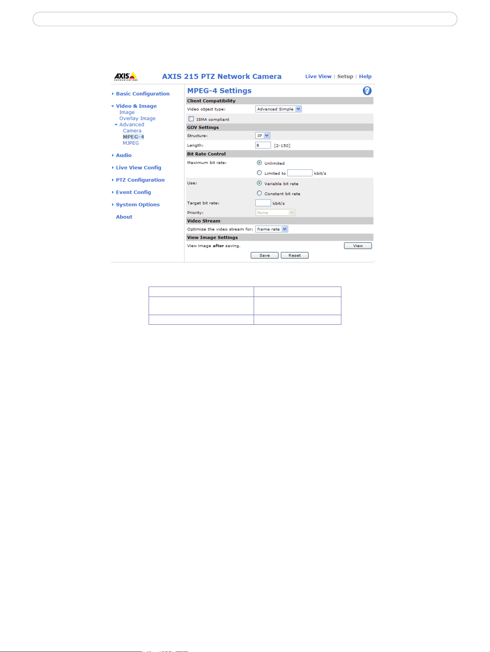Click the AXIS 215 PTZ Network Camera title
Image resolution: width=490 pixels, height=652 pixels.
[222, 76]
